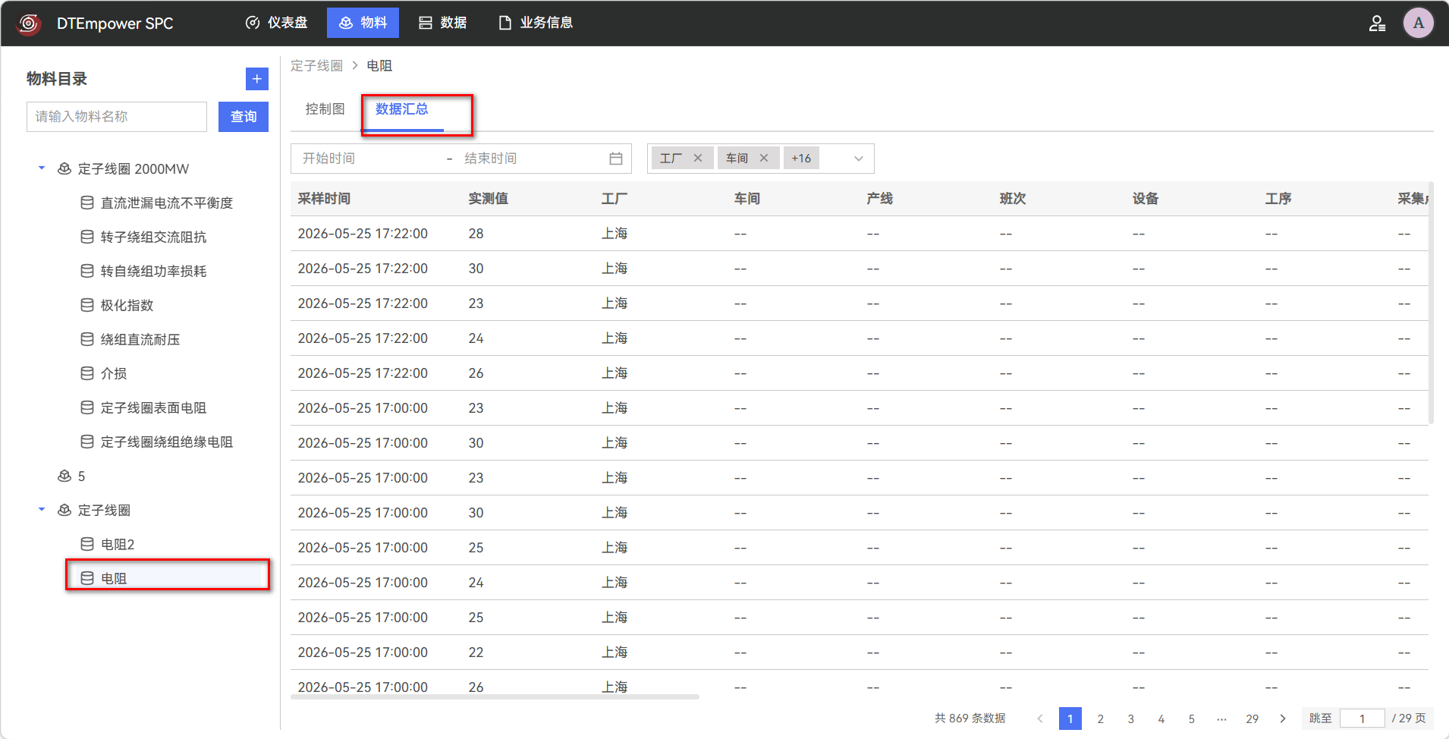Click icon beside 介损
The width and height of the screenshot is (1449, 739).
pyautogui.click(x=87, y=373)
